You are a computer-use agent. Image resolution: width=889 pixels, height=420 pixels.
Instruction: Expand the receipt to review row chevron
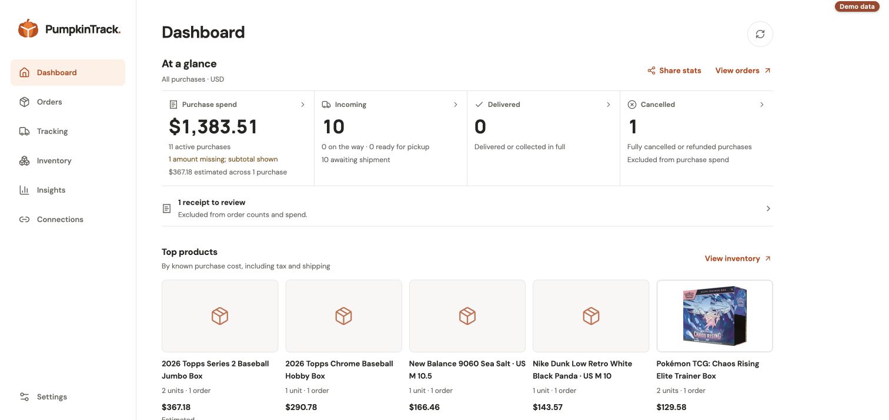[x=768, y=209]
